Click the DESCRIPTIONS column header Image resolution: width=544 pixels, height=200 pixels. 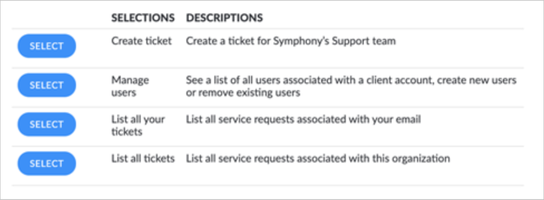[225, 18]
